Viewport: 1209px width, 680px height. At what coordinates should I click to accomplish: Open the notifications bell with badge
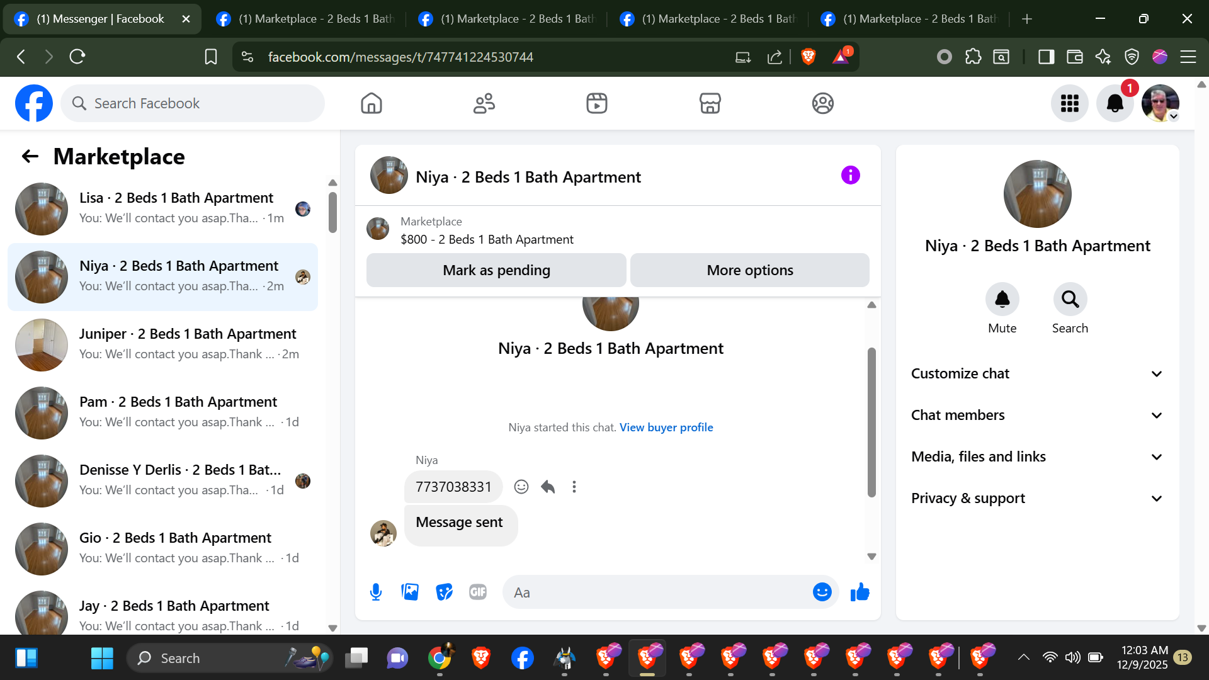(x=1115, y=103)
